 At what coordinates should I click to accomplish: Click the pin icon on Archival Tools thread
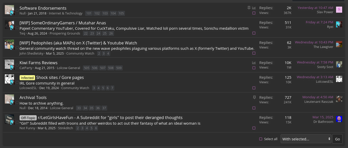(254, 97)
